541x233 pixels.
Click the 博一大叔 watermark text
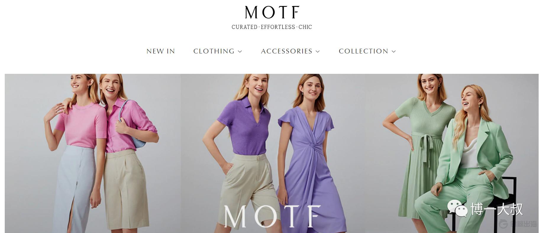(x=497, y=209)
